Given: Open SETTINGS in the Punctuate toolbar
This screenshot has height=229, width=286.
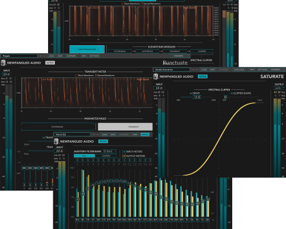Looking at the screenshot, I should (x=94, y=56).
